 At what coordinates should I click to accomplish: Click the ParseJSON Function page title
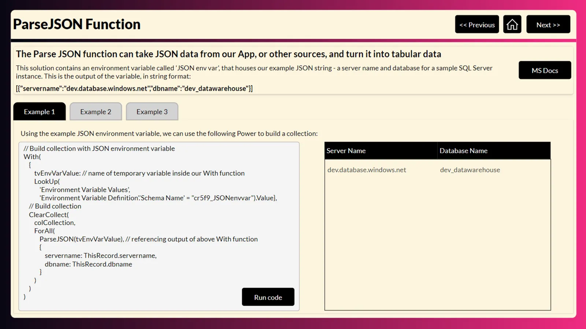tap(77, 24)
